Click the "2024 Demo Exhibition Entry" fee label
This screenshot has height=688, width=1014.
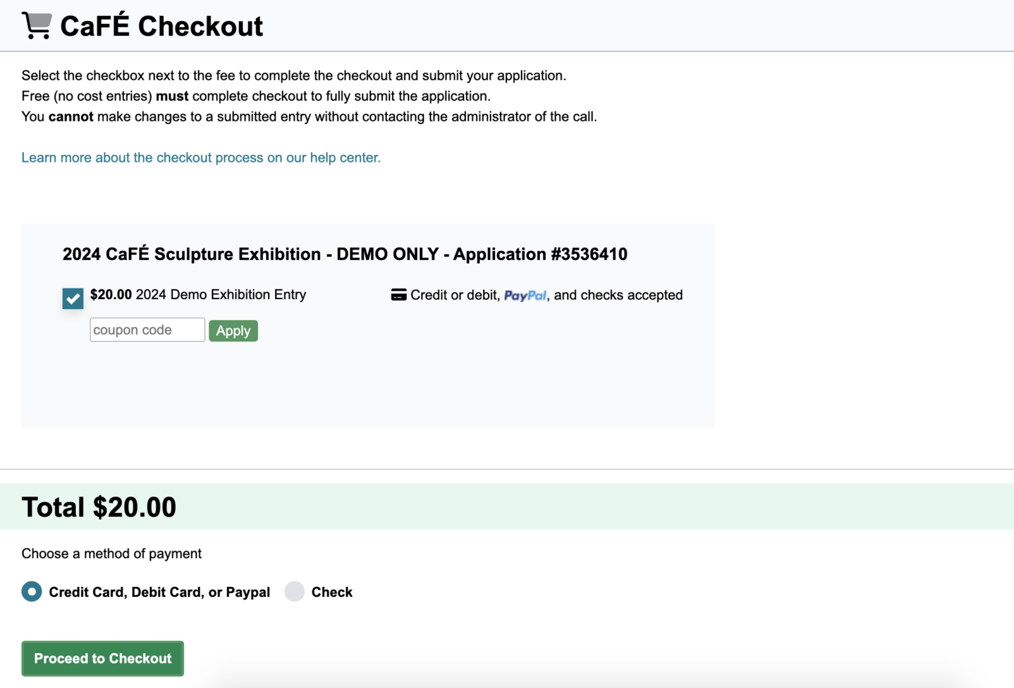tap(220, 294)
